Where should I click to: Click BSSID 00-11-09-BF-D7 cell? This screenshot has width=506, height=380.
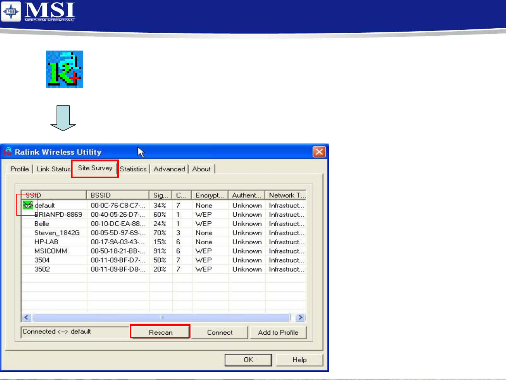118,260
